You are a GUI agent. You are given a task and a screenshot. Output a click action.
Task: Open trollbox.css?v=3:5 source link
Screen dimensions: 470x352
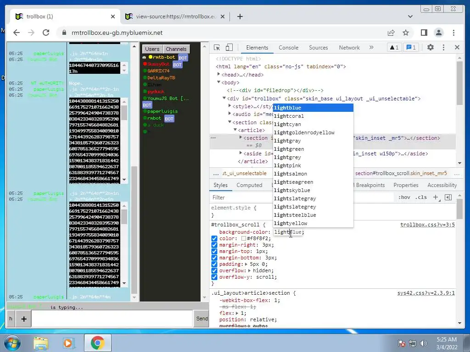pos(427,225)
